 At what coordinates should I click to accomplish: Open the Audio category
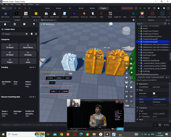28,61
